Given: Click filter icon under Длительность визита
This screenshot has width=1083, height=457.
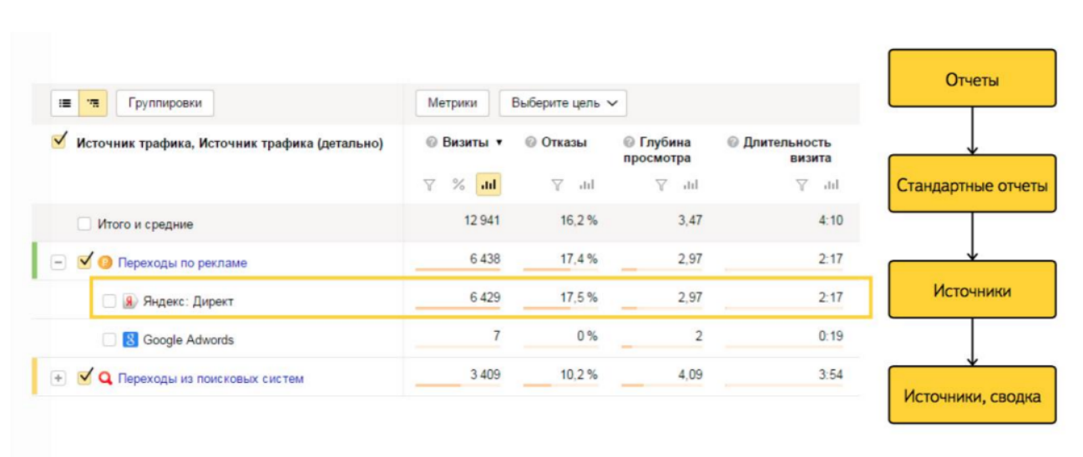Looking at the screenshot, I should (802, 185).
